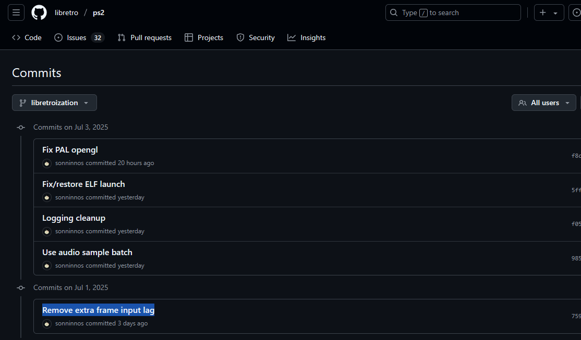Image resolution: width=581 pixels, height=340 pixels.
Task: Expand the Create new dropdown arrow
Action: tap(555, 13)
